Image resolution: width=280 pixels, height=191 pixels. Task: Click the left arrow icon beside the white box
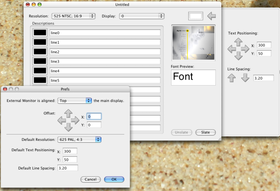coord(212,16)
